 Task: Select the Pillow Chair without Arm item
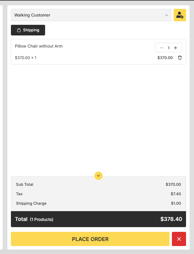(x=39, y=46)
